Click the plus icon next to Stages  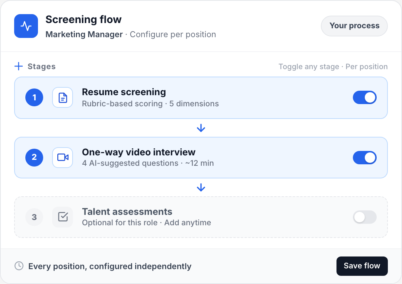[x=18, y=66]
